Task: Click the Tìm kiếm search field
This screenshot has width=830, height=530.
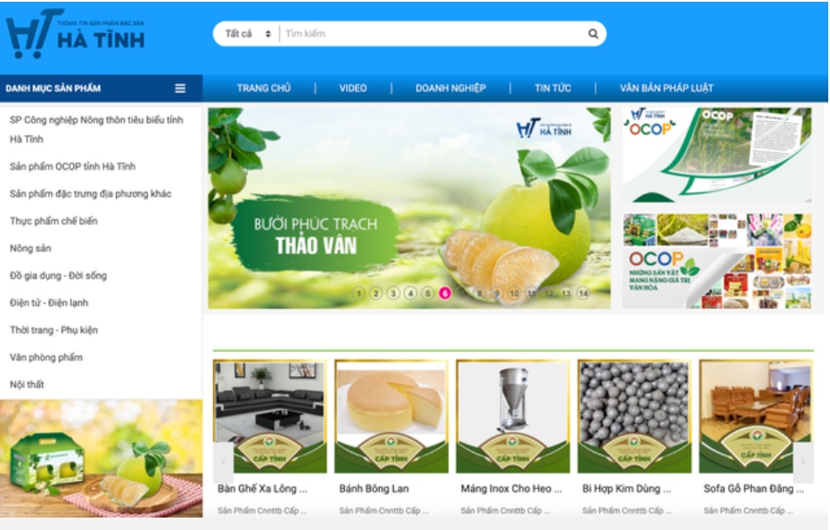Action: click(x=431, y=34)
